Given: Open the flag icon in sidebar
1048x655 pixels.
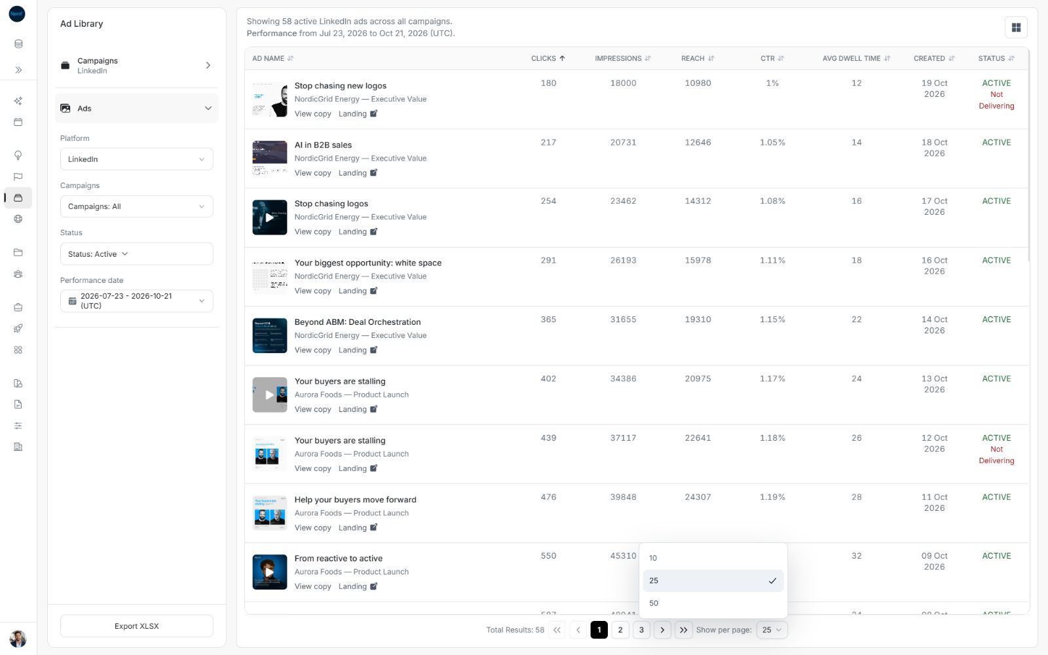Looking at the screenshot, I should (x=18, y=177).
